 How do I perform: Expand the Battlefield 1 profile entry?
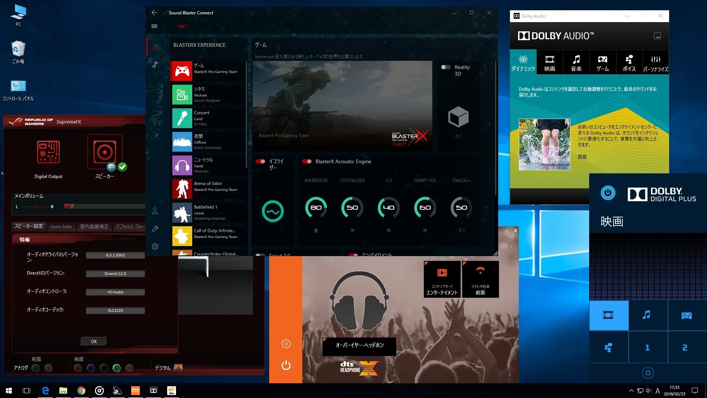(210, 212)
